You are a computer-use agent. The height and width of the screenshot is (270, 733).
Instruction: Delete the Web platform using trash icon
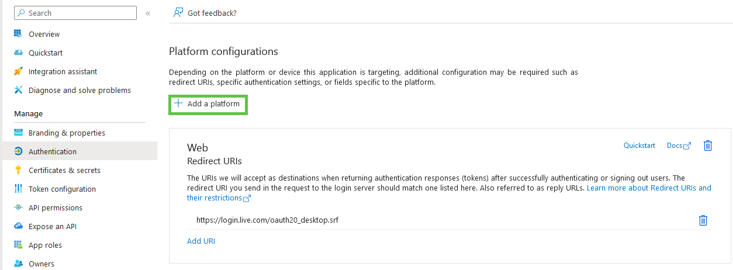[707, 146]
